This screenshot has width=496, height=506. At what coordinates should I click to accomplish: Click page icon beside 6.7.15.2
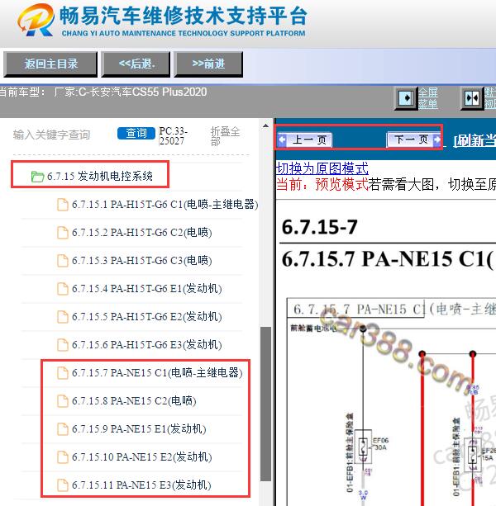[63, 233]
